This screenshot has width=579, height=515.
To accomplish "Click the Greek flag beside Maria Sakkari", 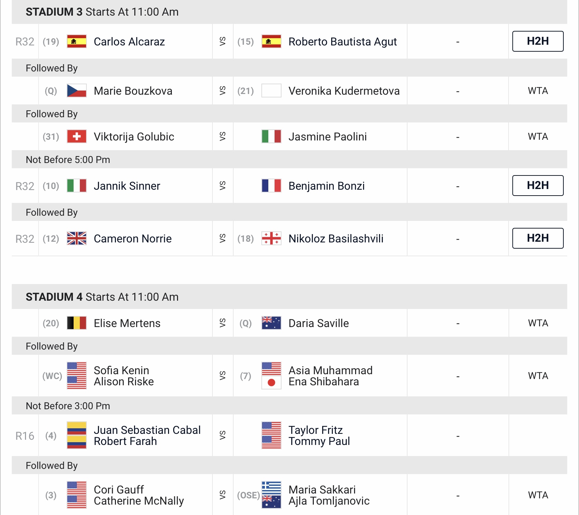I will click(x=271, y=488).
